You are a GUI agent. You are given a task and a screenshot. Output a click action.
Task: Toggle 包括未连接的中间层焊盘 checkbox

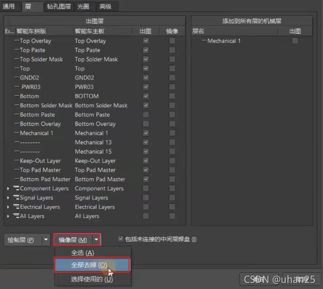121,239
